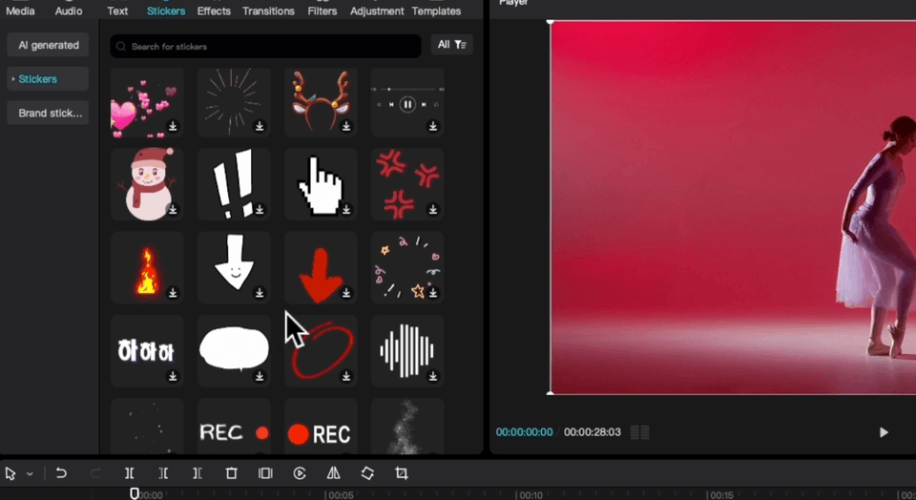Download the audio waveform sticker

[x=433, y=376]
